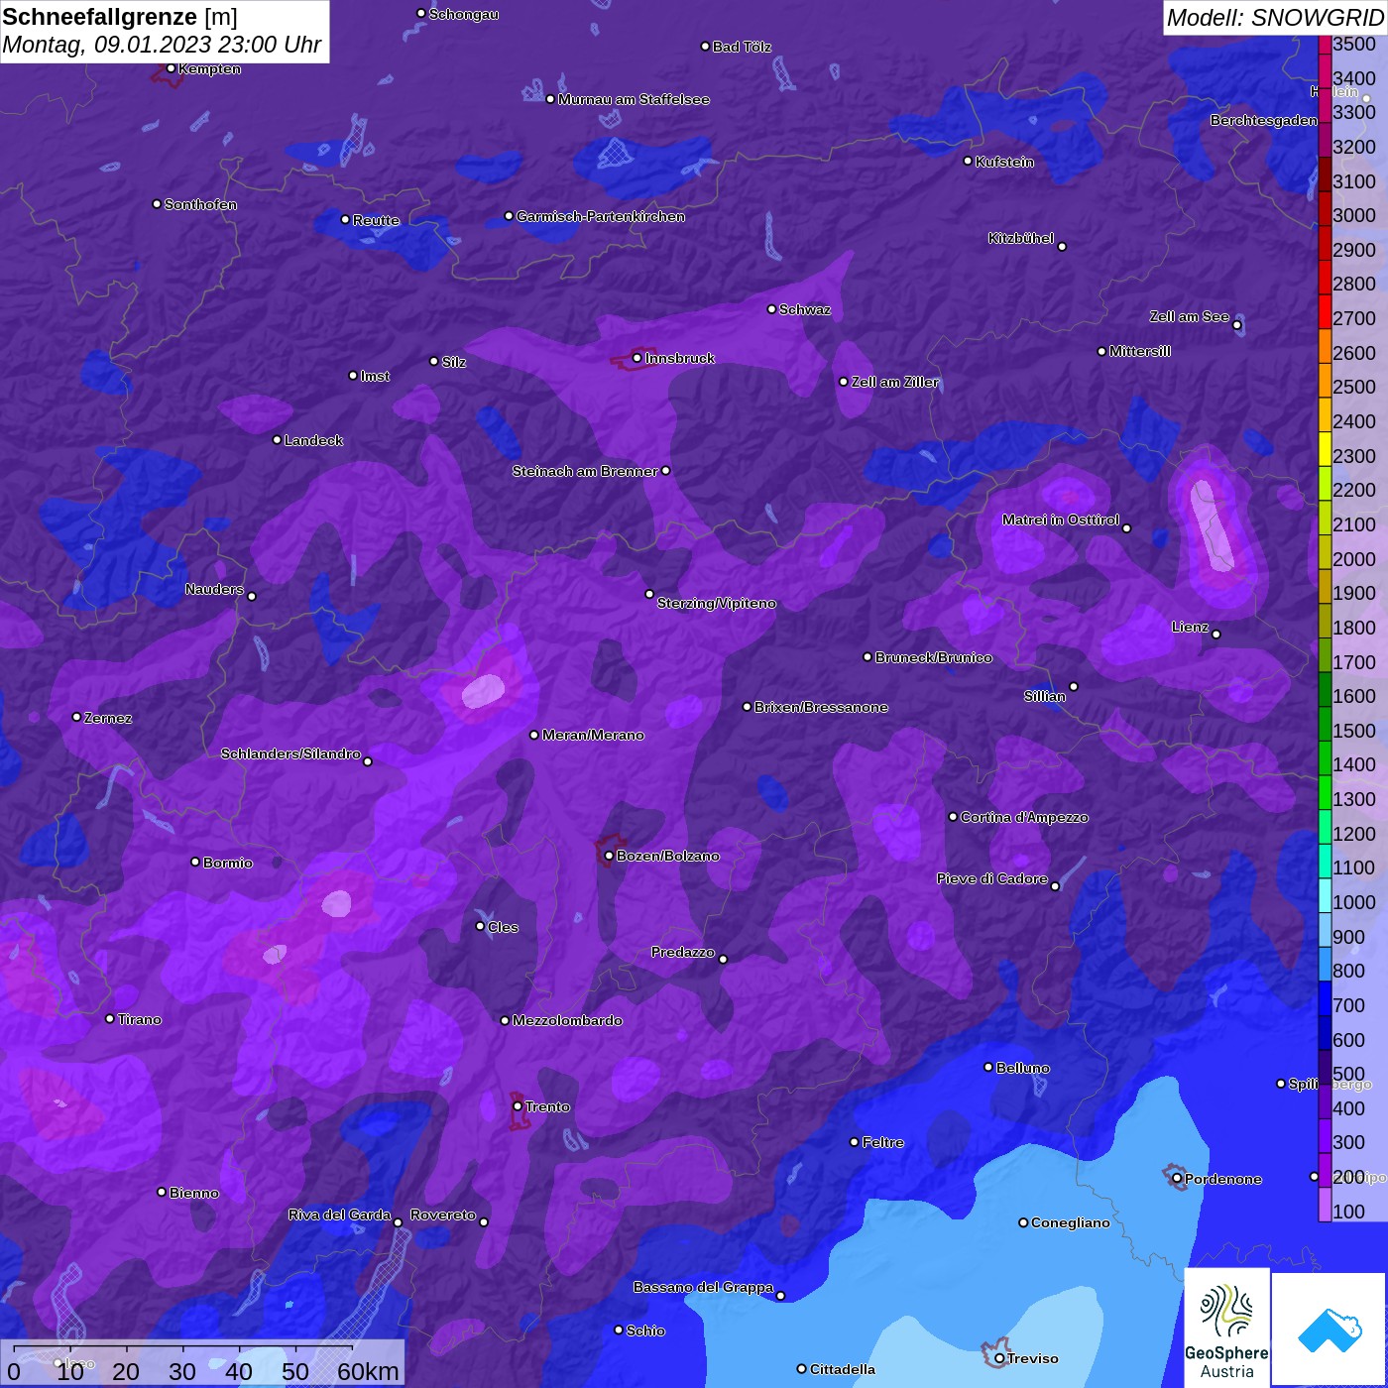Click the 'Schio' label
This screenshot has width=1388, height=1388.
[x=645, y=1330]
